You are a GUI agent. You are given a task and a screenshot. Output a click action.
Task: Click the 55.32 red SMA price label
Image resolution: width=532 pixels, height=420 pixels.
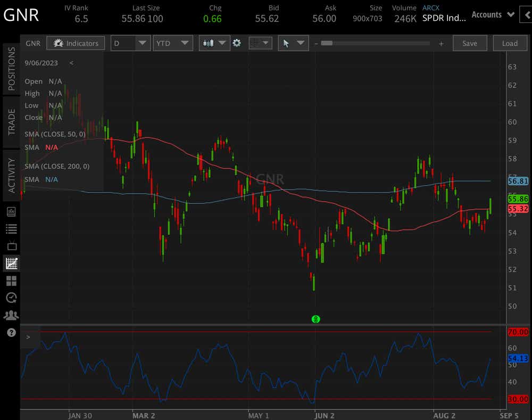tap(518, 209)
